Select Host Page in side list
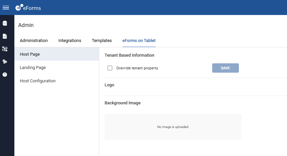The width and height of the screenshot is (287, 156). click(57, 54)
